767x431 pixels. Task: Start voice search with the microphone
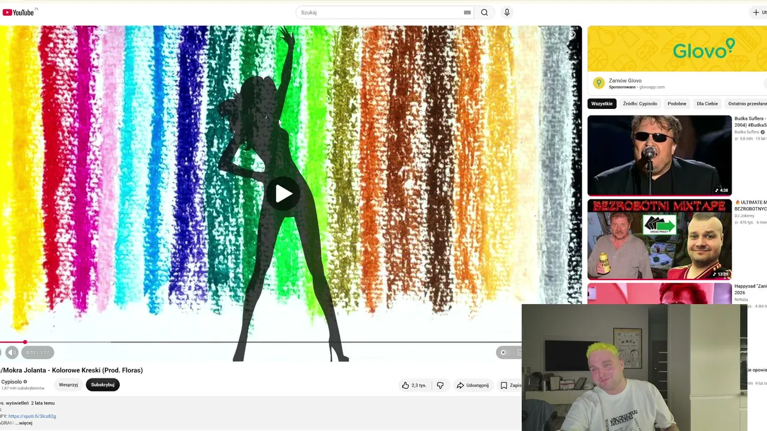507,13
